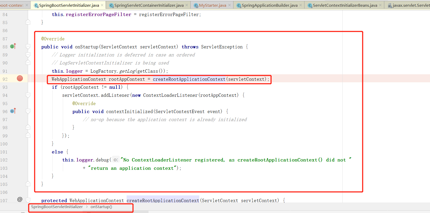This screenshot has width=430, height=213.
Task: Click the class icon on SpringServletContainerInitializer.java tab
Action: [x=112, y=5]
